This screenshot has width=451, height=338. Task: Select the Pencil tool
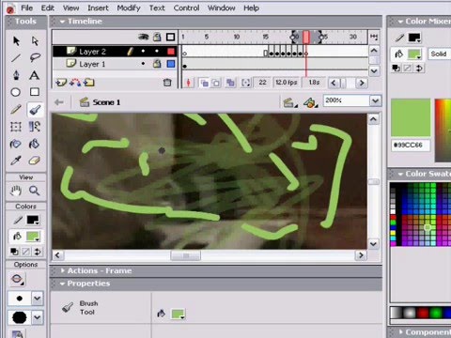click(16, 109)
